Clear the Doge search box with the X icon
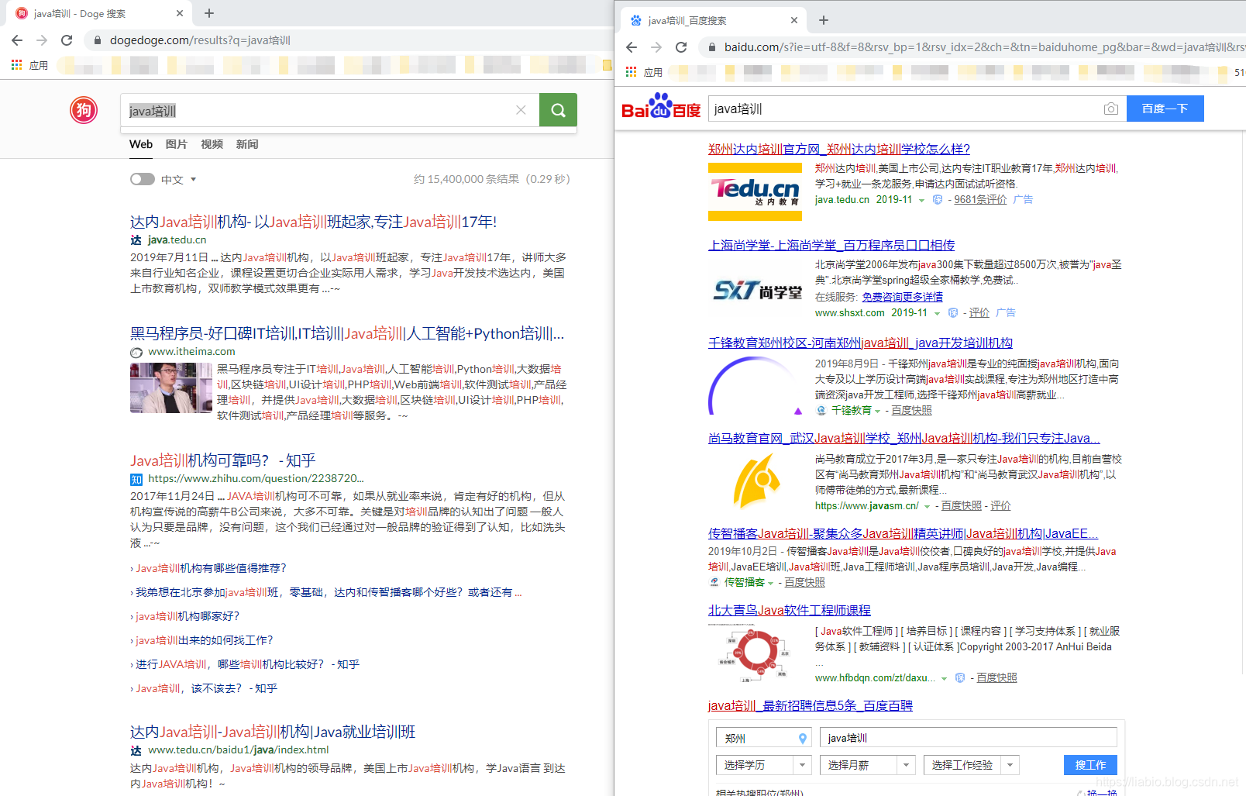 point(521,110)
